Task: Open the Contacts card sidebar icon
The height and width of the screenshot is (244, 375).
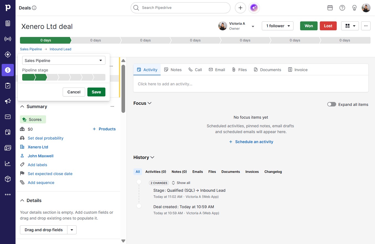Action: coord(8,148)
